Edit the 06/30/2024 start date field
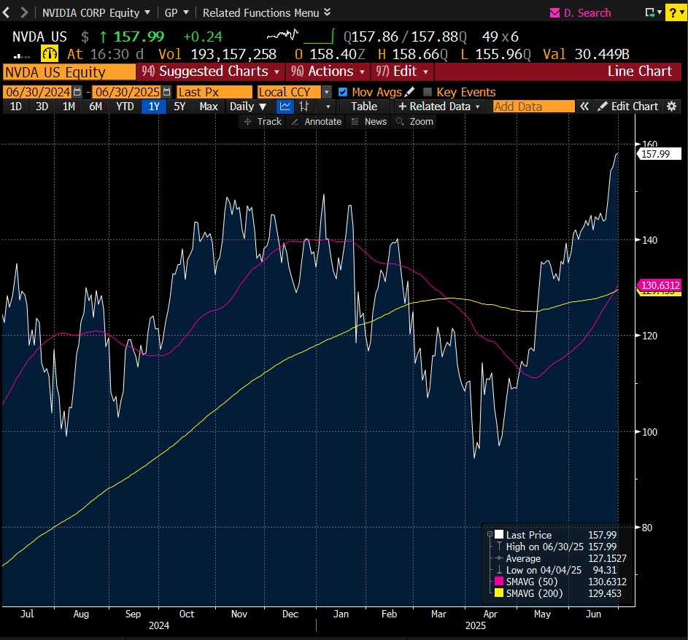The image size is (688, 640). 37,92
